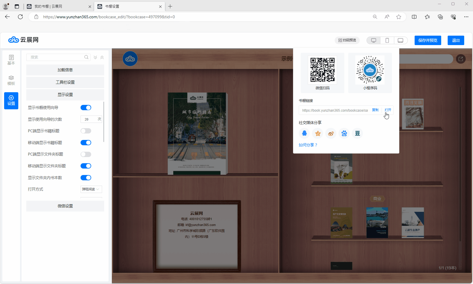Expand all settings with the double-down chevron
Screen dimensions: 473x284
pyautogui.click(x=95, y=57)
